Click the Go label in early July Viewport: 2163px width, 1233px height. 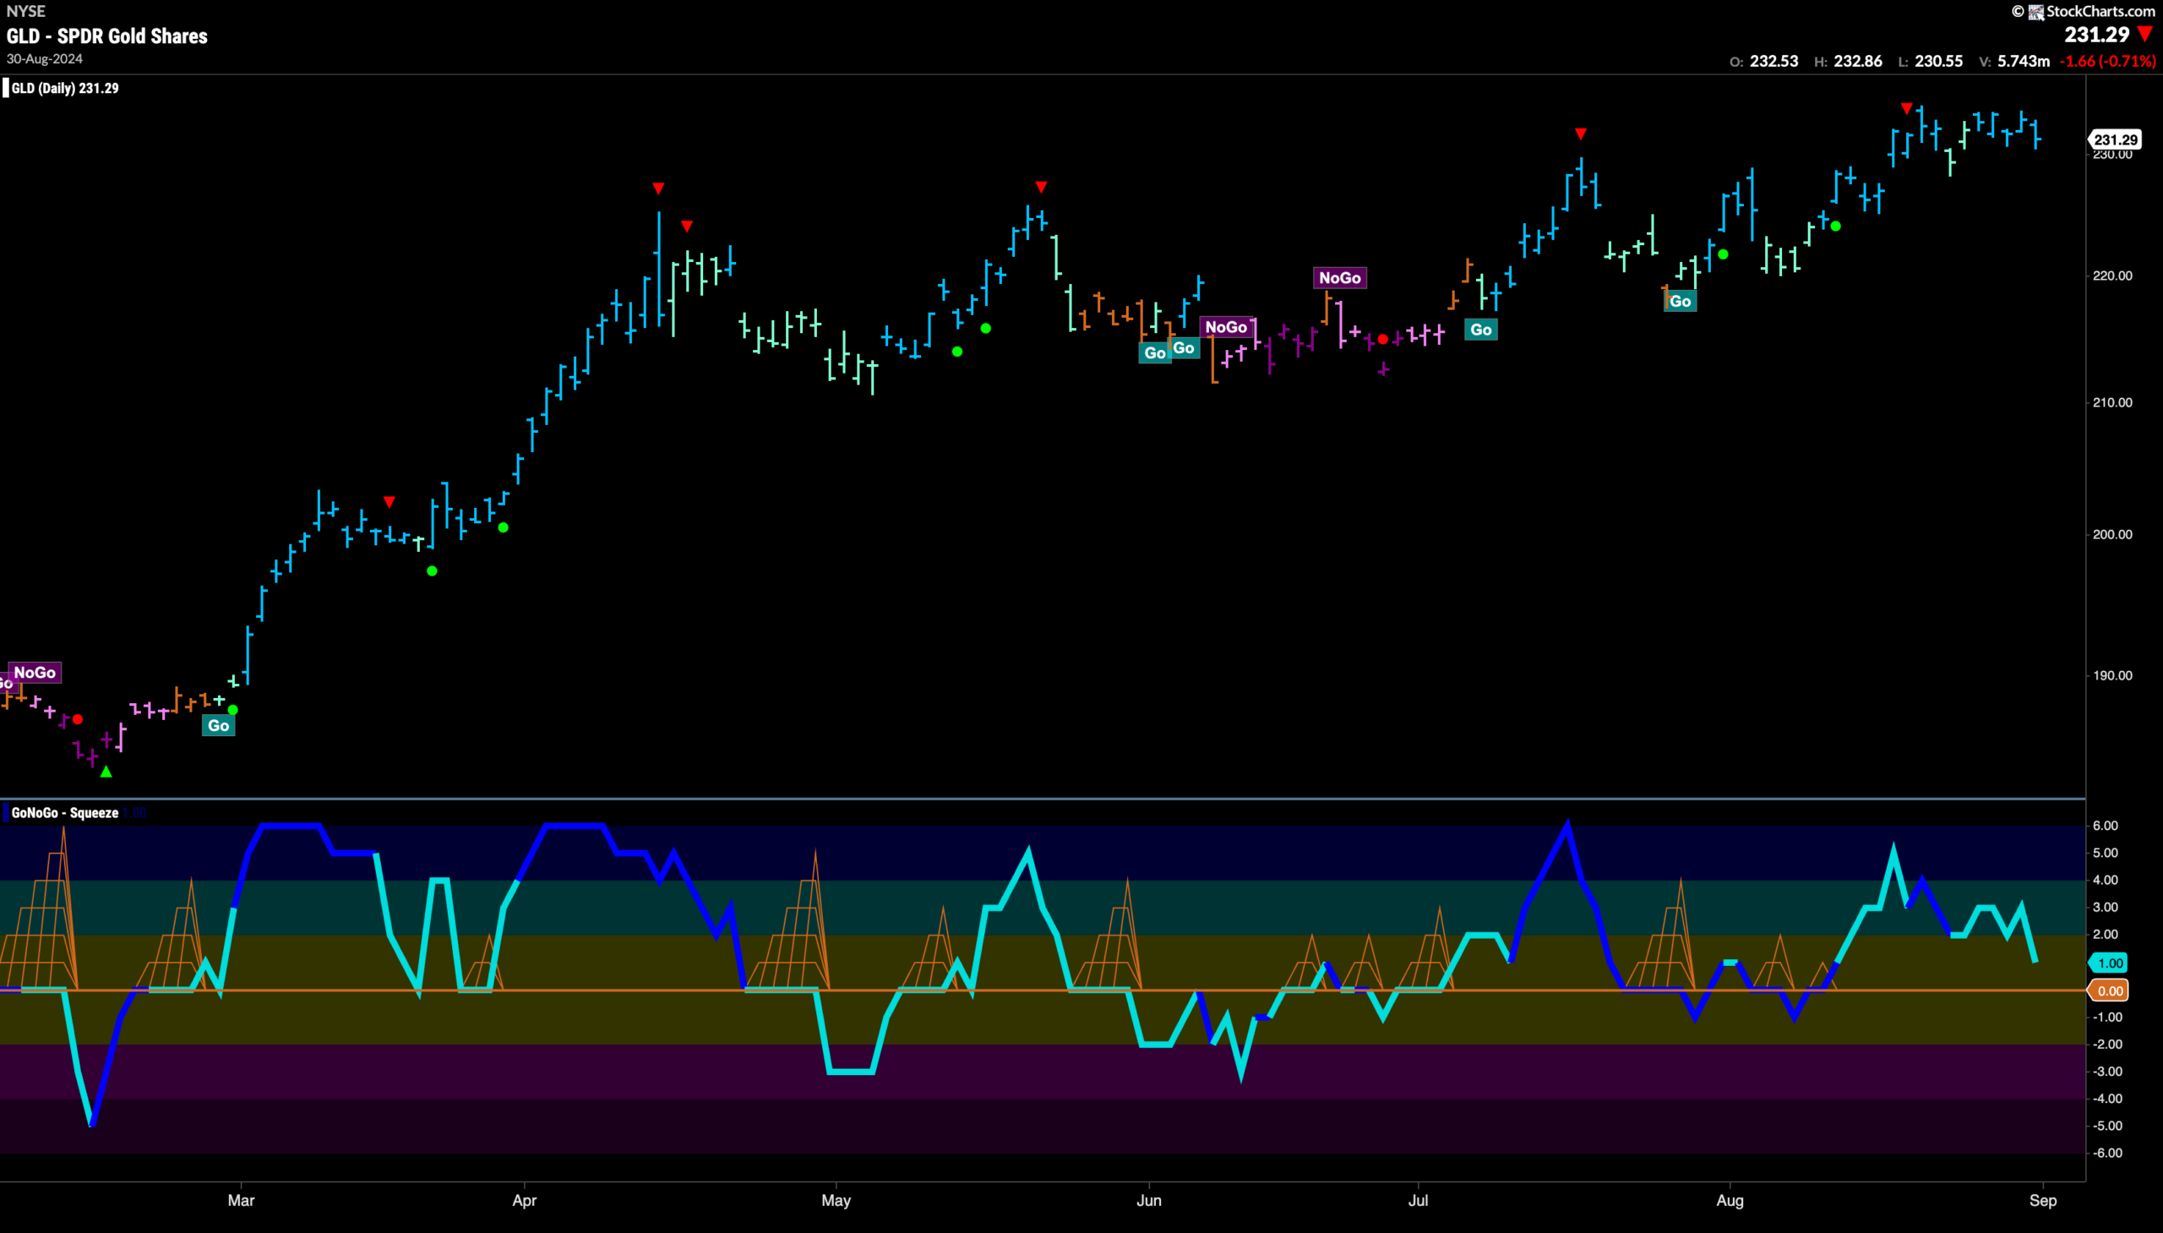[x=1480, y=330]
